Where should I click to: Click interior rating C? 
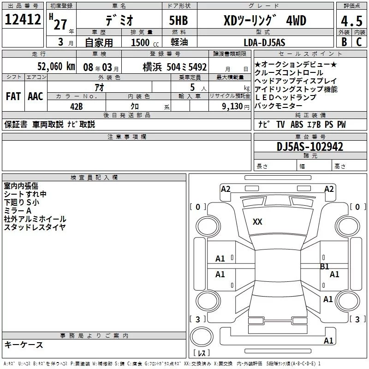(359, 42)
